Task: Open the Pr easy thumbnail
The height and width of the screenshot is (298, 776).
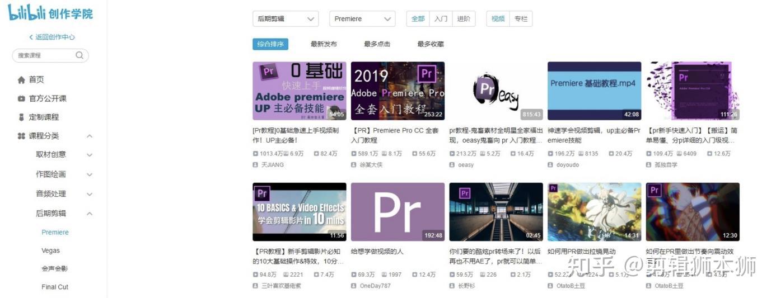Action: [x=496, y=91]
